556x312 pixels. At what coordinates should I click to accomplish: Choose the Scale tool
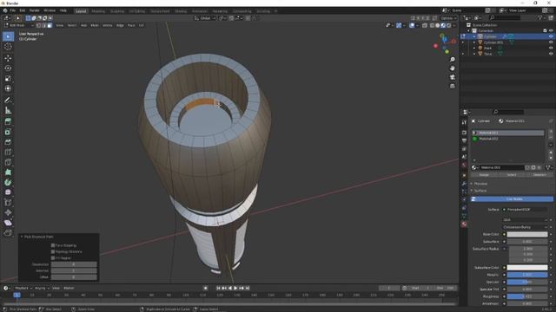pos(8,78)
